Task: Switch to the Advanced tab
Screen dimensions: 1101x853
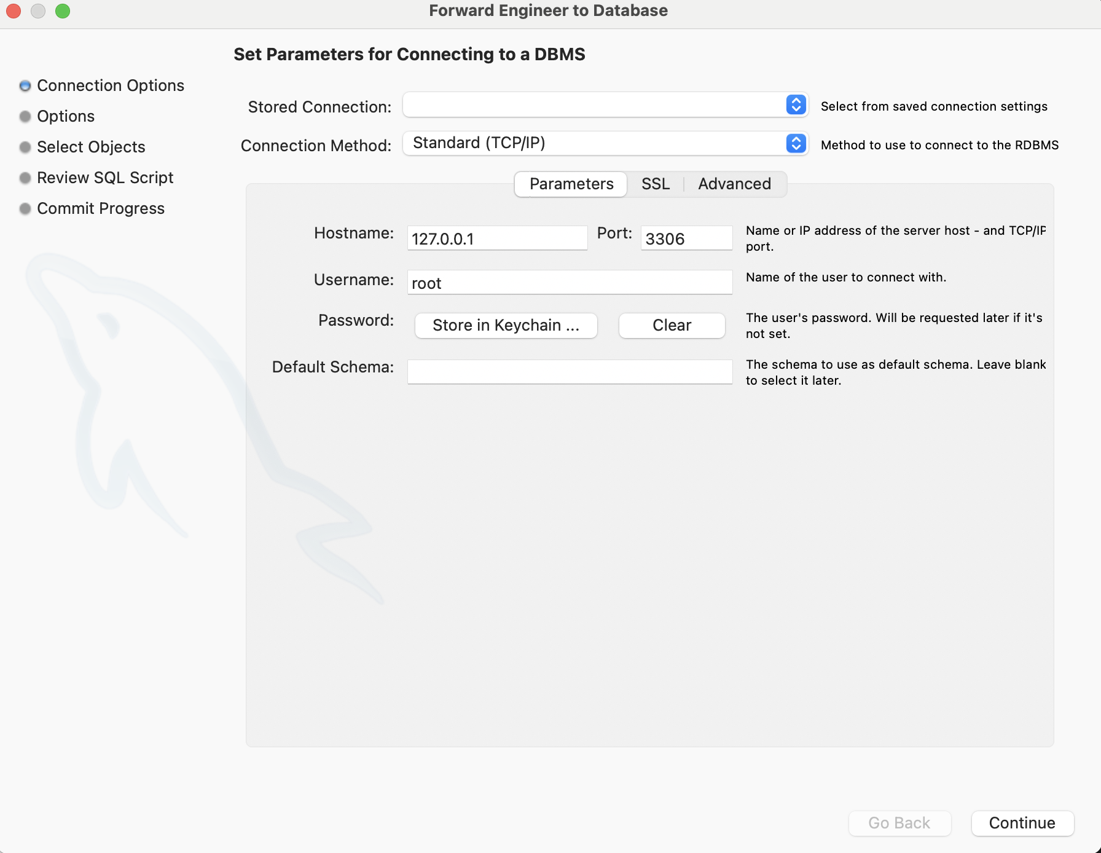Action: click(x=734, y=184)
